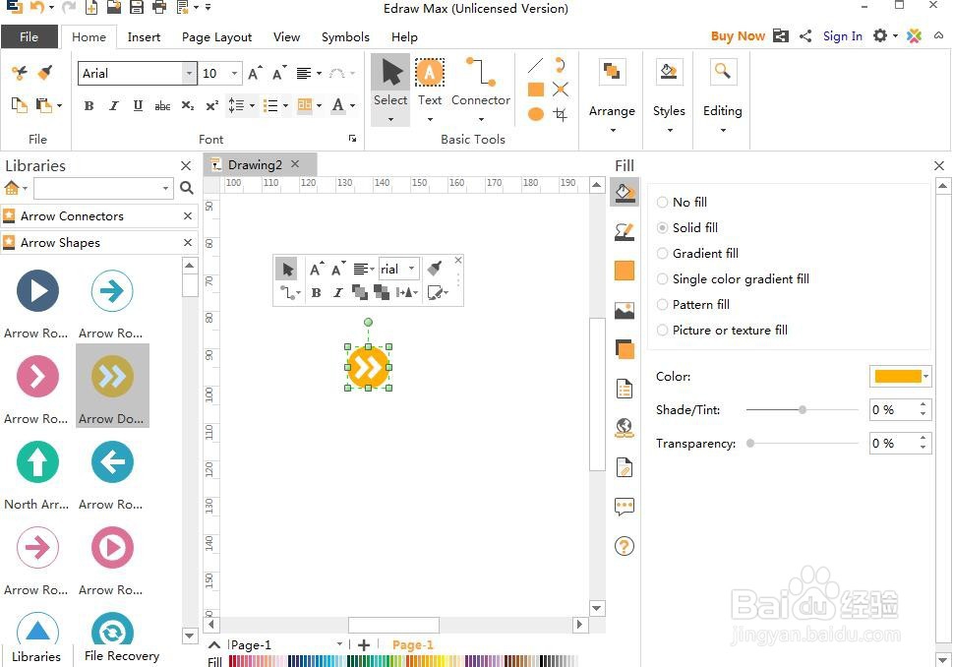Click the Italic button in Font ribbon

114,106
